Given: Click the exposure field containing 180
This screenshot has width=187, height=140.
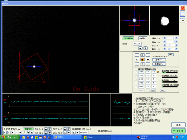Looking at the screenshot, I should coord(141,75).
